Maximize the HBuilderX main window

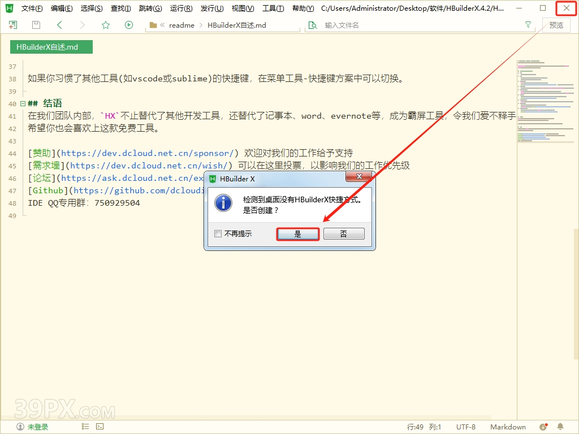[x=542, y=8]
